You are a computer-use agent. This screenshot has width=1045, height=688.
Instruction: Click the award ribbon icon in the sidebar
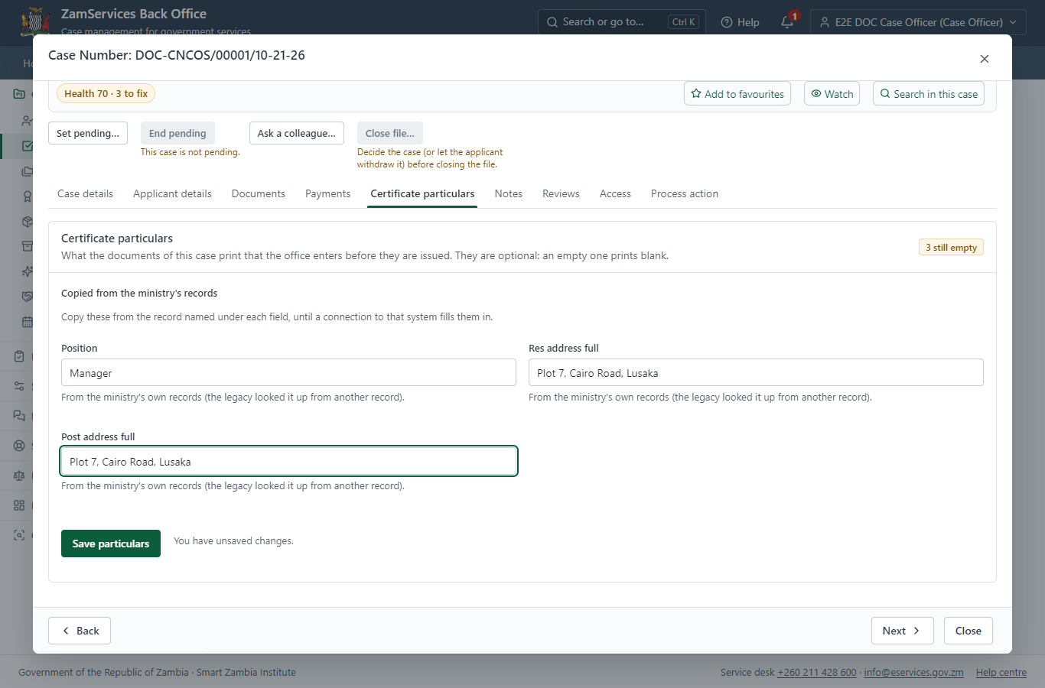click(28, 196)
